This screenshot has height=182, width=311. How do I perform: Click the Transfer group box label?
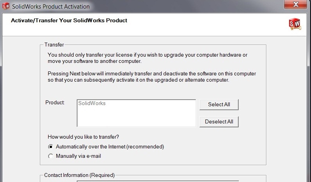point(54,45)
